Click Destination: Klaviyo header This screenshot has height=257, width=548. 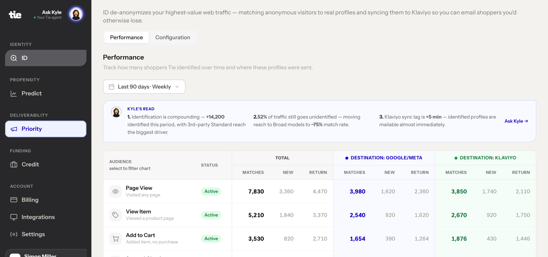(x=485, y=158)
